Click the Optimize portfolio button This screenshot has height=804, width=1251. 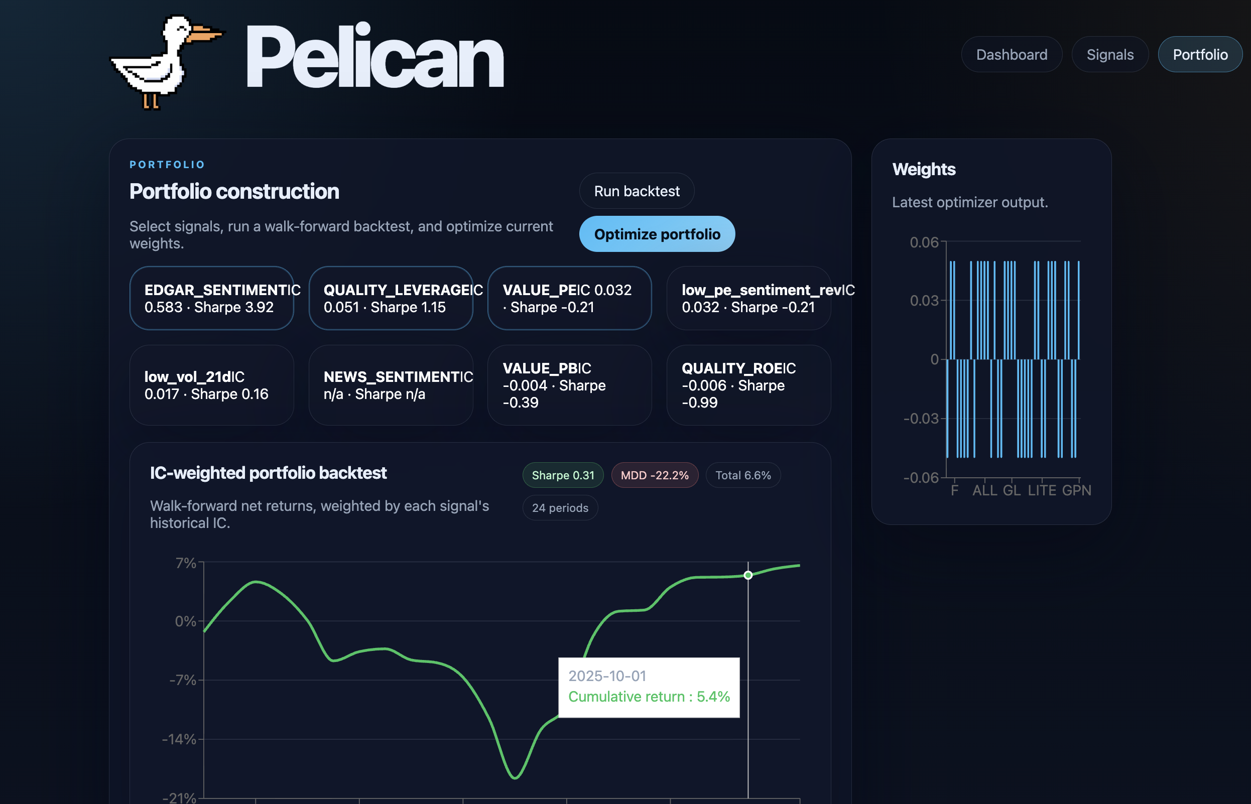657,234
